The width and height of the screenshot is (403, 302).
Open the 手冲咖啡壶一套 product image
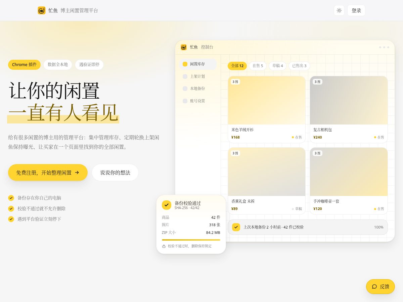[x=349, y=172]
